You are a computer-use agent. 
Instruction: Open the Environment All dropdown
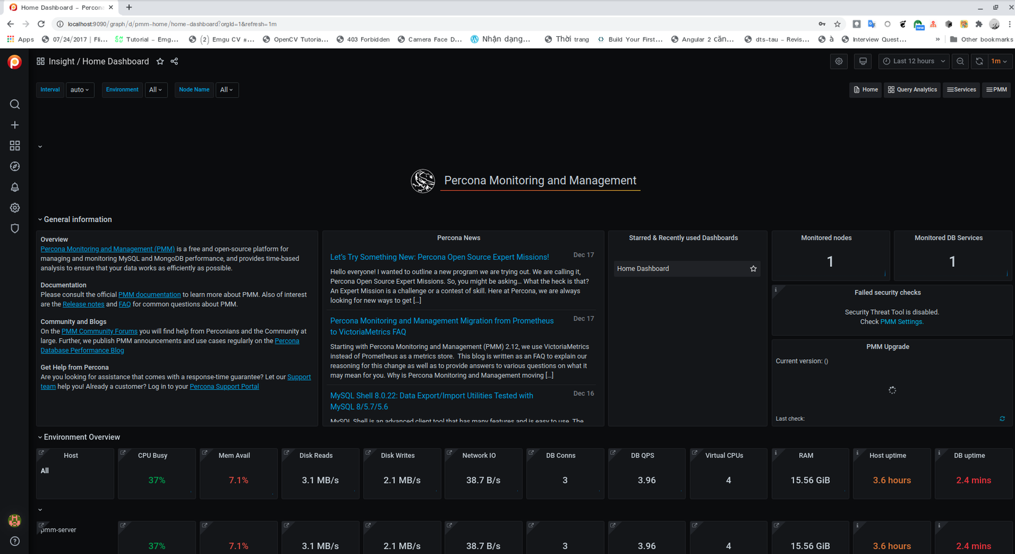[156, 90]
